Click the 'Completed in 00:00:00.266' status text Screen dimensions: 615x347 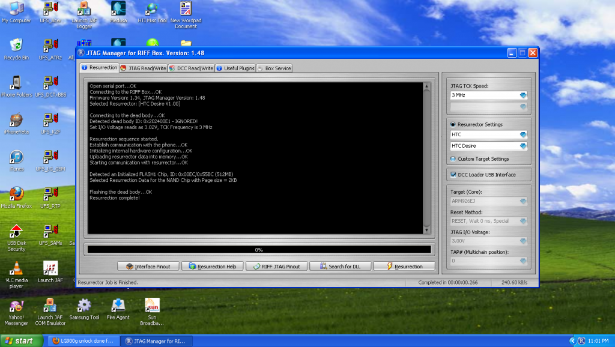click(448, 282)
